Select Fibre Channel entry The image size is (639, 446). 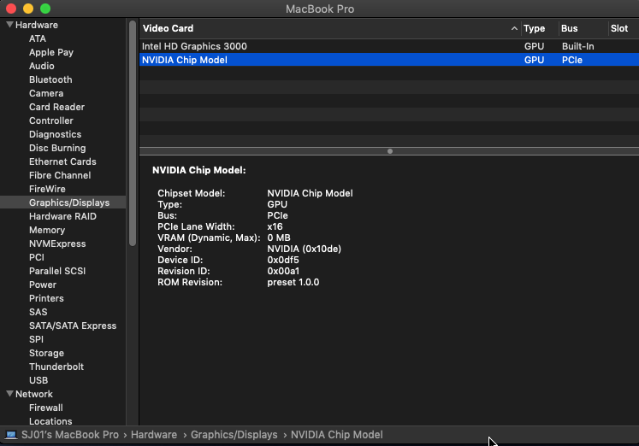[x=60, y=175]
